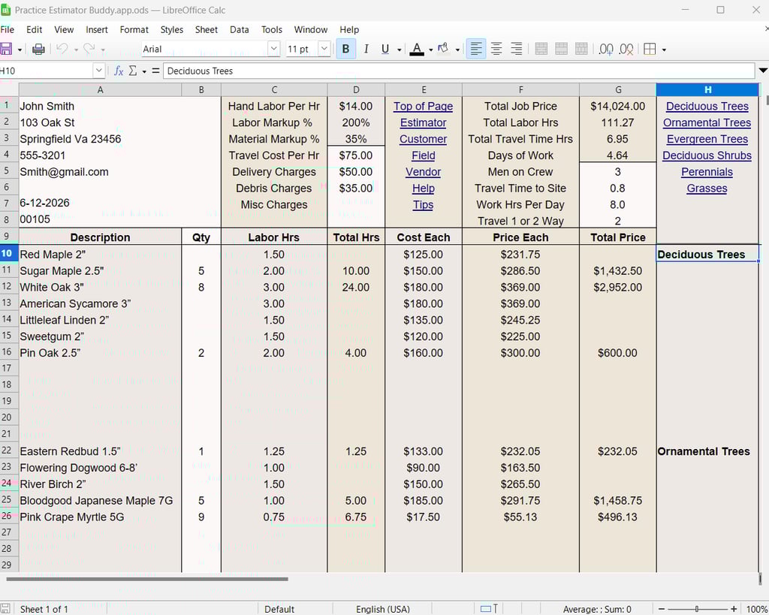Open the font size dropdown
Image resolution: width=769 pixels, height=615 pixels.
[x=324, y=48]
